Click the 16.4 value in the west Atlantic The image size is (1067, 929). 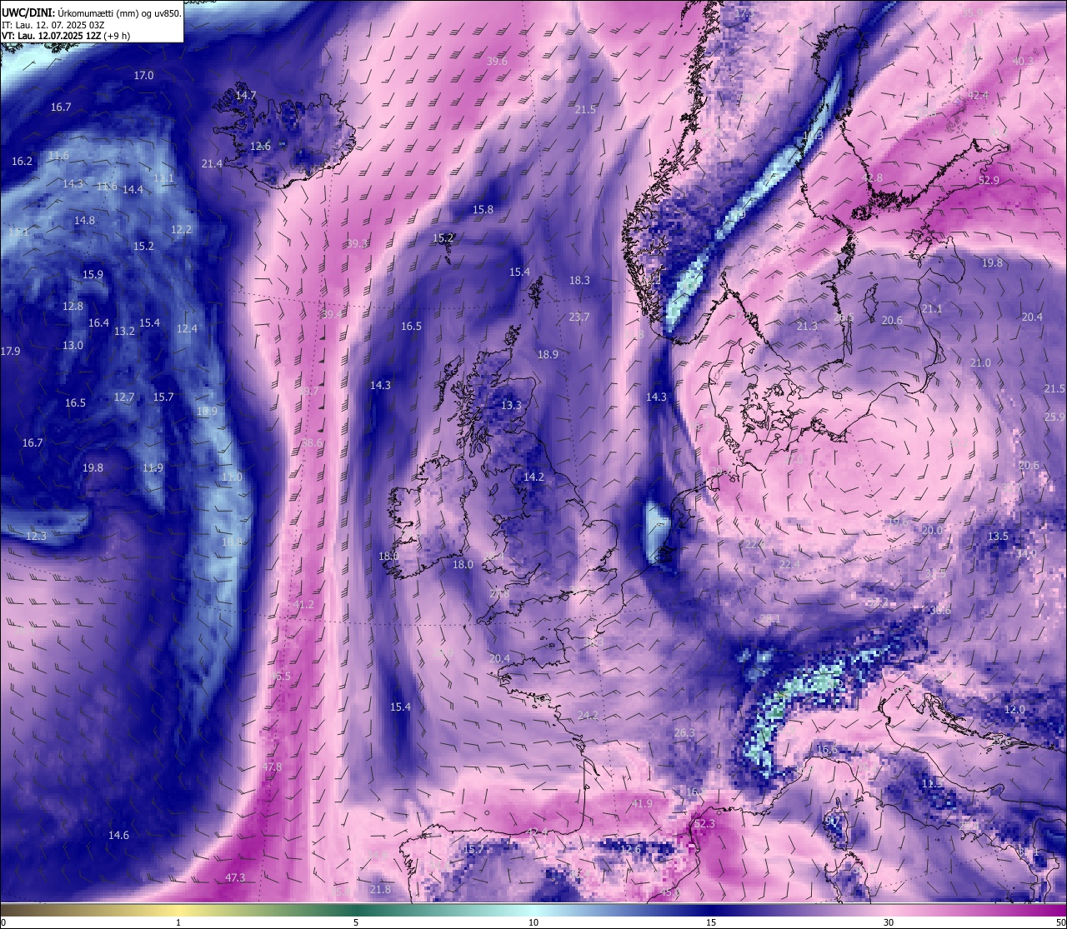point(98,323)
